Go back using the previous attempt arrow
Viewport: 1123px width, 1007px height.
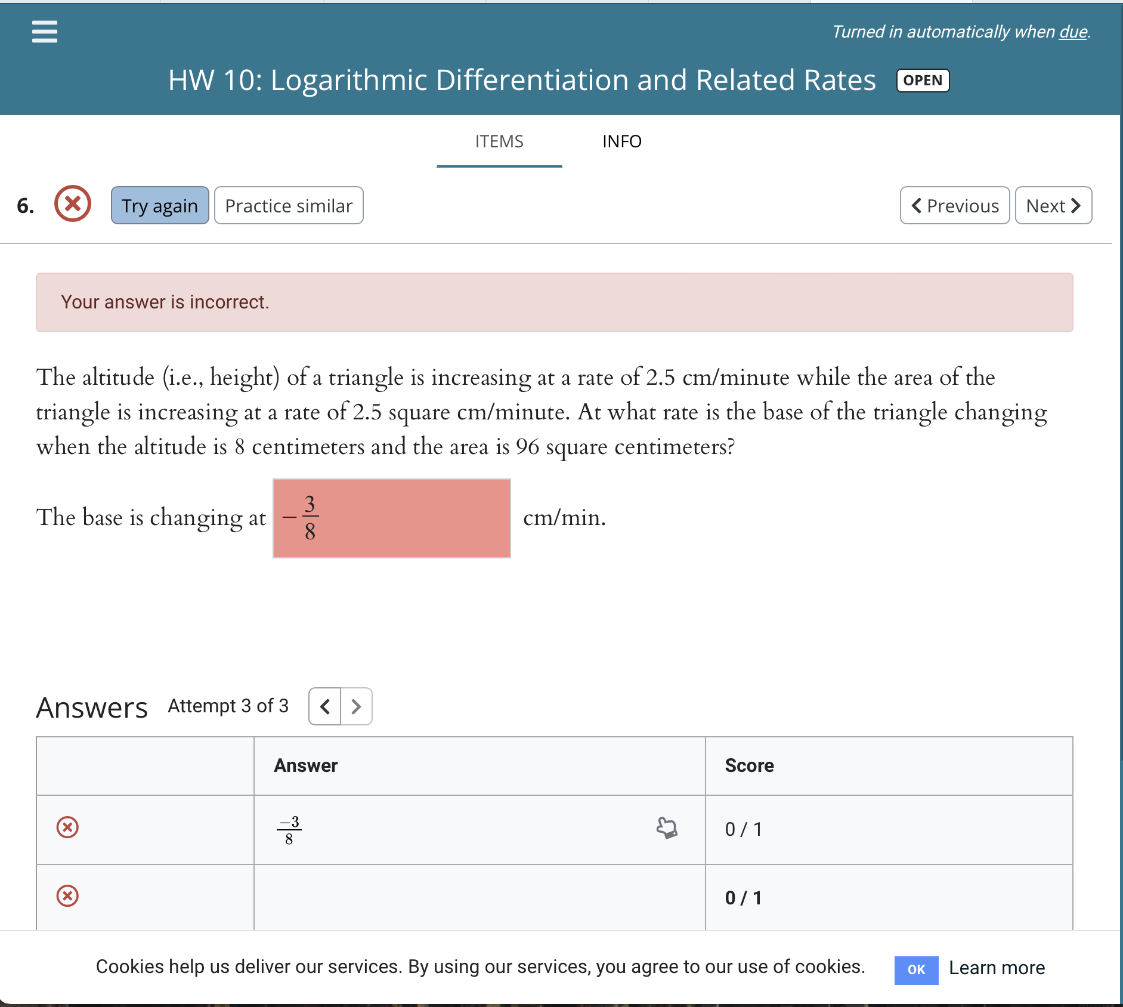tap(324, 706)
